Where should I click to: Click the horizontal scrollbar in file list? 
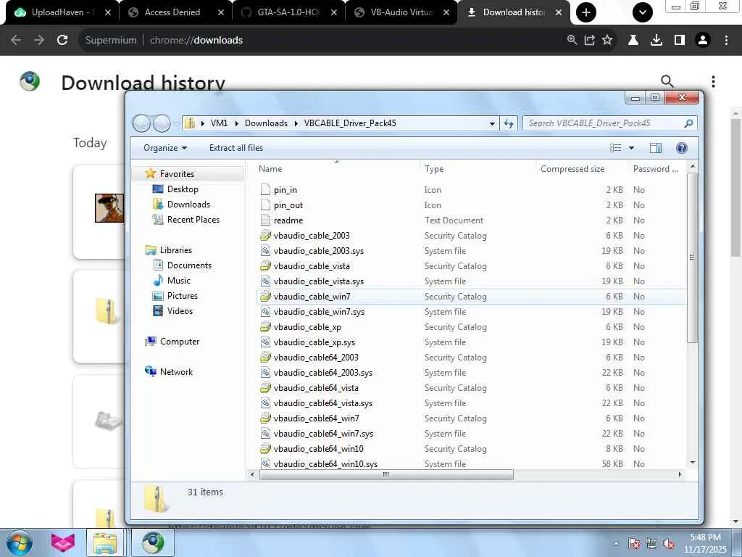point(386,474)
